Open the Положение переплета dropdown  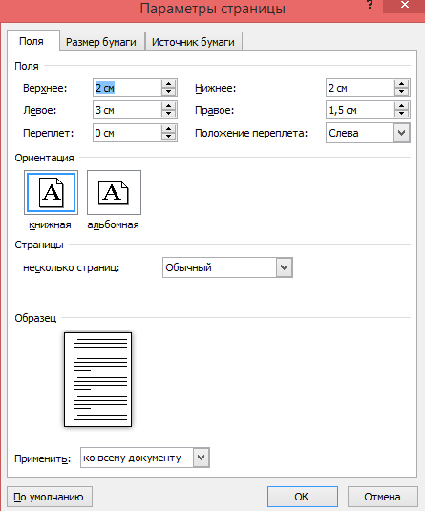401,133
